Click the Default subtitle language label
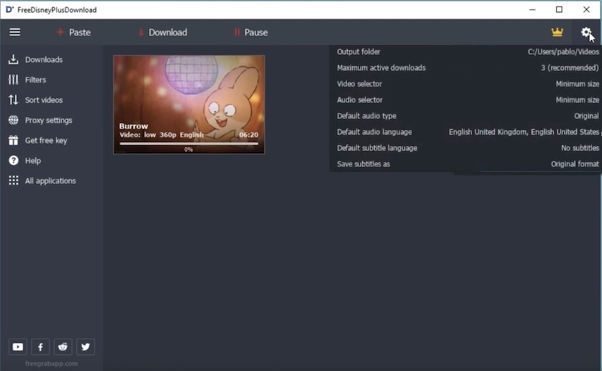The width and height of the screenshot is (602, 371). 377,148
